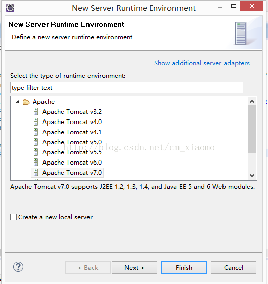Focus the type filter text field
268x284 pixels.
click(127, 88)
